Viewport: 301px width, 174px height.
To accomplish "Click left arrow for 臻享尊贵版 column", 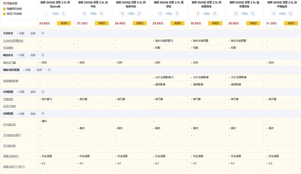I will click(x=236, y=14).
